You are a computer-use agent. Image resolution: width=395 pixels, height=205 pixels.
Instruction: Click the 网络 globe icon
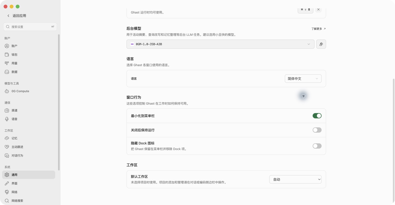click(7, 192)
